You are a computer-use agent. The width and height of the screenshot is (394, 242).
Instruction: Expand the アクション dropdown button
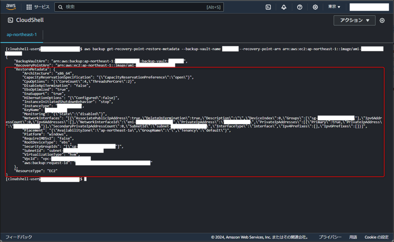[354, 20]
